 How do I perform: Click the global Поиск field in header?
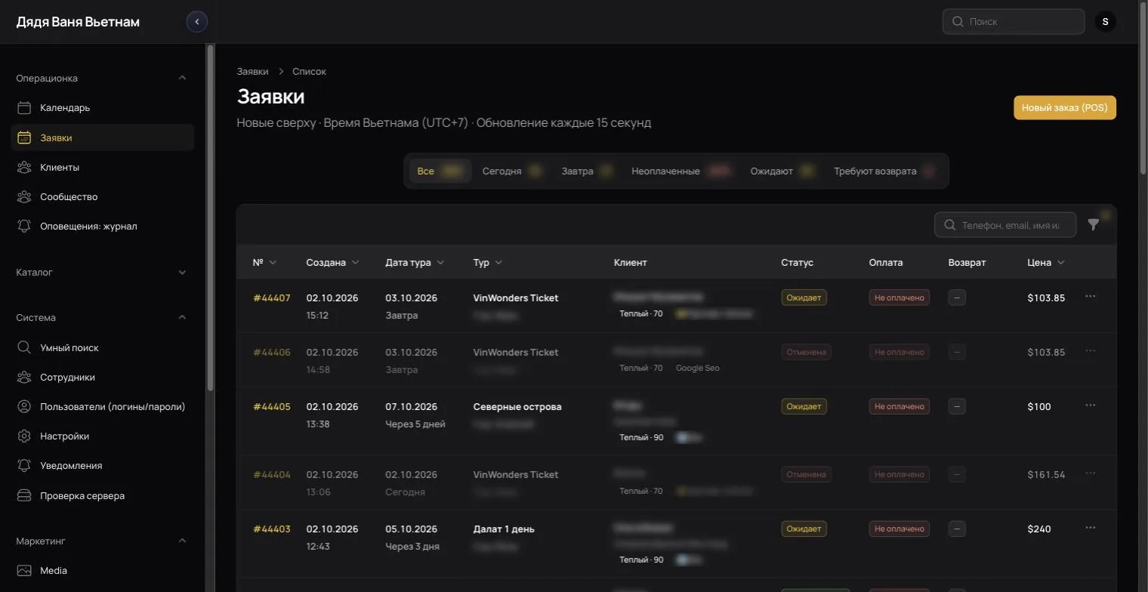pos(1014,22)
